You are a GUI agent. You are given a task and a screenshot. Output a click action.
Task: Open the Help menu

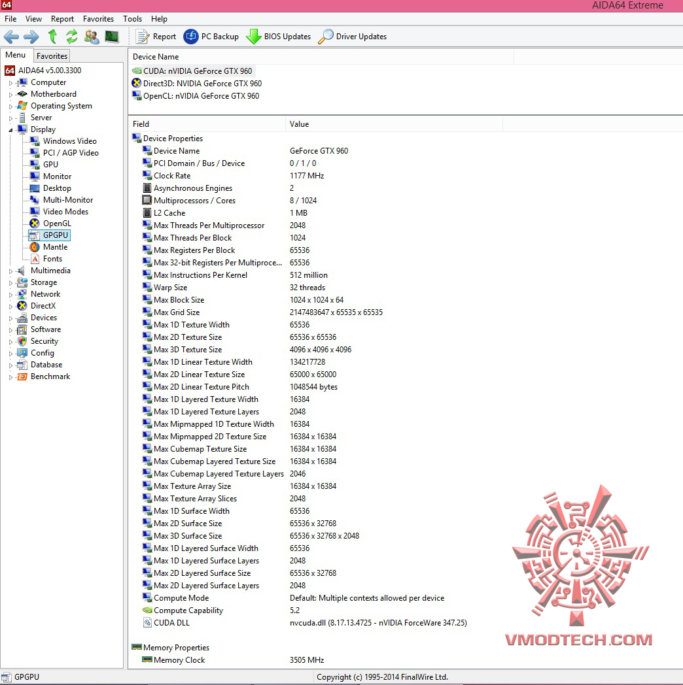click(x=159, y=19)
